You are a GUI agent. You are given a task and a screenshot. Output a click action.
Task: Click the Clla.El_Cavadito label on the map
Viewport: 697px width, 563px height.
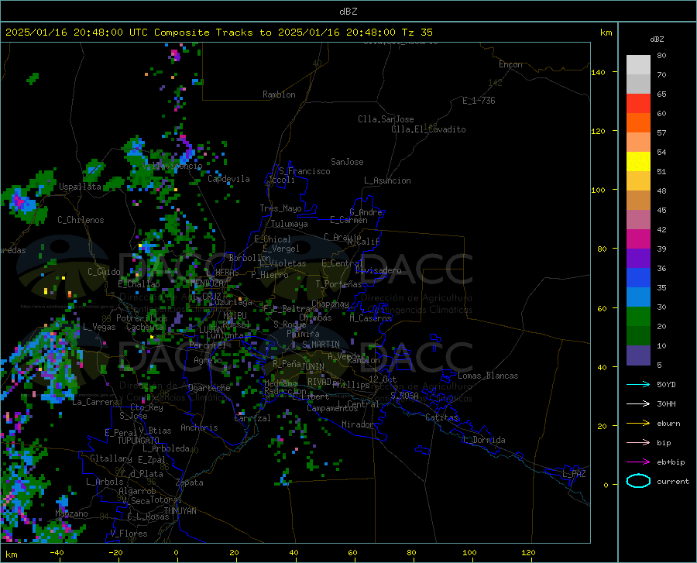(x=428, y=129)
